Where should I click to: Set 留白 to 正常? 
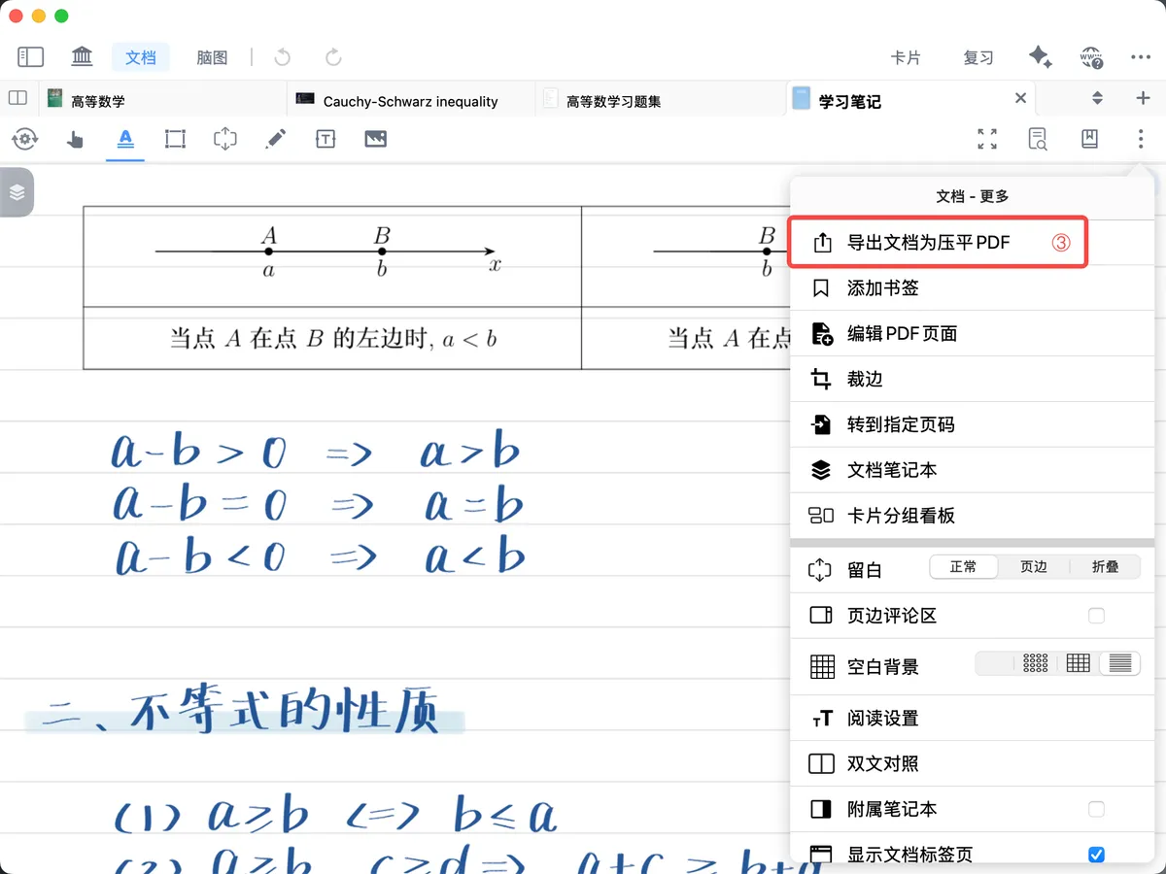coord(964,567)
